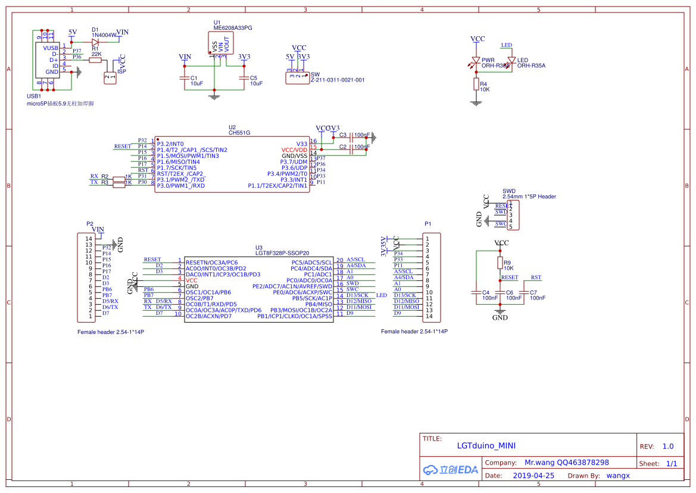
Task: Select the CH551G microcontroller symbol U2
Action: click(232, 164)
